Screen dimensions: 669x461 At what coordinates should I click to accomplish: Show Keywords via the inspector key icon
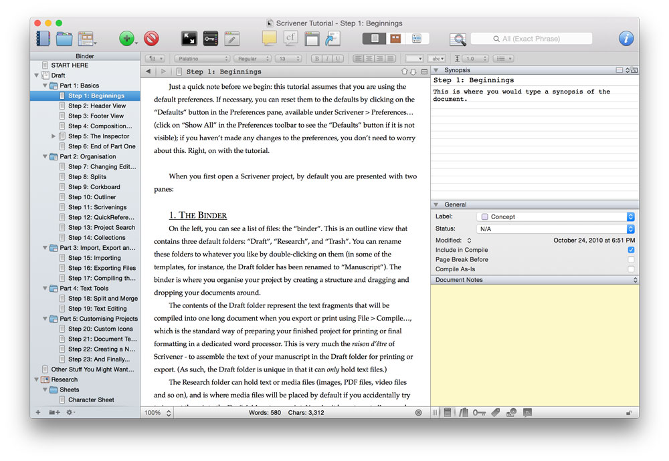coord(479,412)
